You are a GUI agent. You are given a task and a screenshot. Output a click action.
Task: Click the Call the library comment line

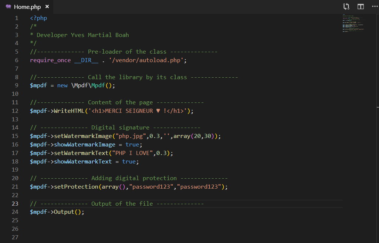coord(134,77)
